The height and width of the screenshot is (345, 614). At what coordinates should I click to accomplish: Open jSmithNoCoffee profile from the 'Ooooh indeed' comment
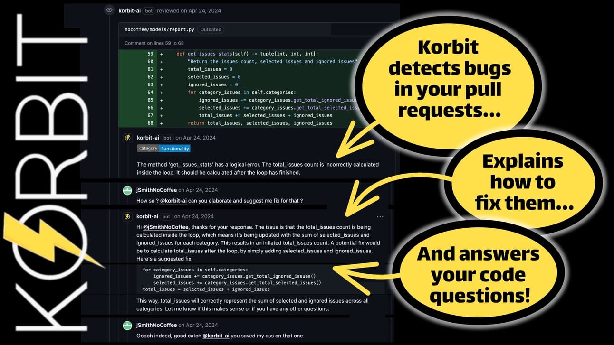[x=156, y=325]
